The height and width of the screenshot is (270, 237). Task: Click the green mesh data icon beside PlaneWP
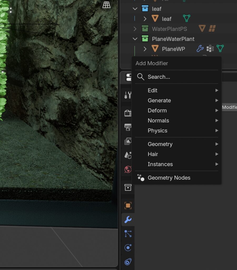tap(220, 49)
